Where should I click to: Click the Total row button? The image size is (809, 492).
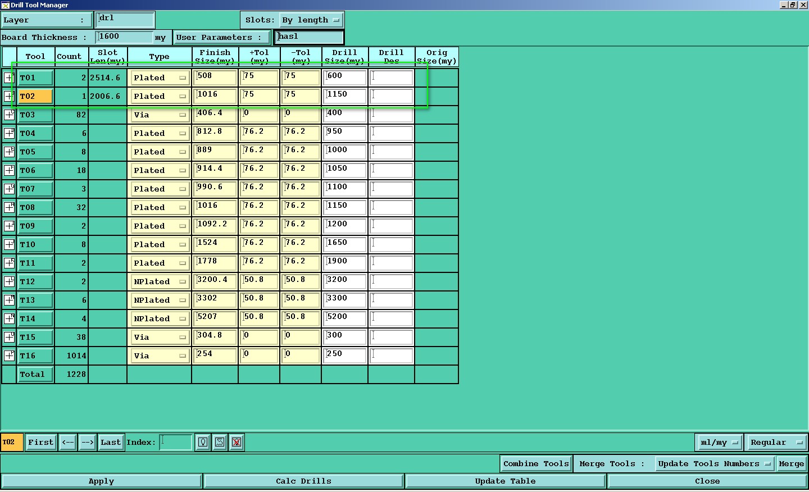35,374
